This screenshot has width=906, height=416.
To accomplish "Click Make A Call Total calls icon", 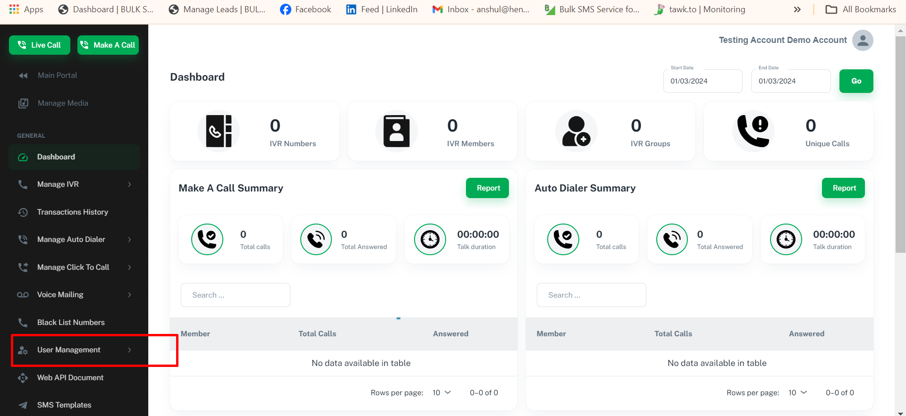I will [207, 240].
